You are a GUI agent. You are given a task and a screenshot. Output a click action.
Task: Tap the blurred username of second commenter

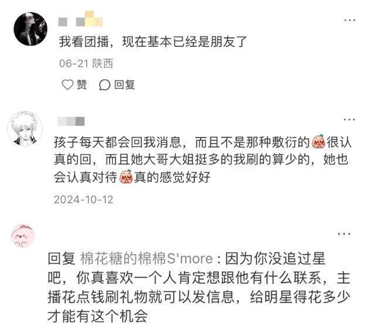71,121
